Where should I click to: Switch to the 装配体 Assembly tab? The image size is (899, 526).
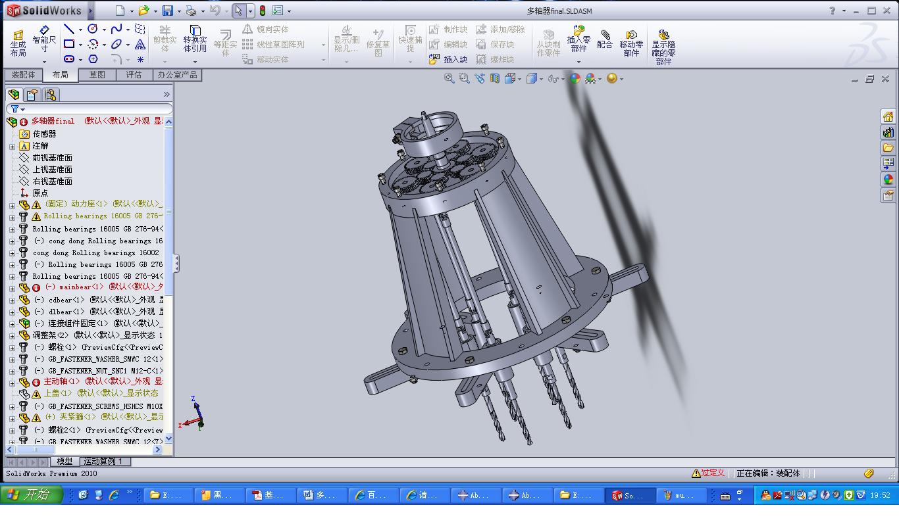tap(23, 75)
